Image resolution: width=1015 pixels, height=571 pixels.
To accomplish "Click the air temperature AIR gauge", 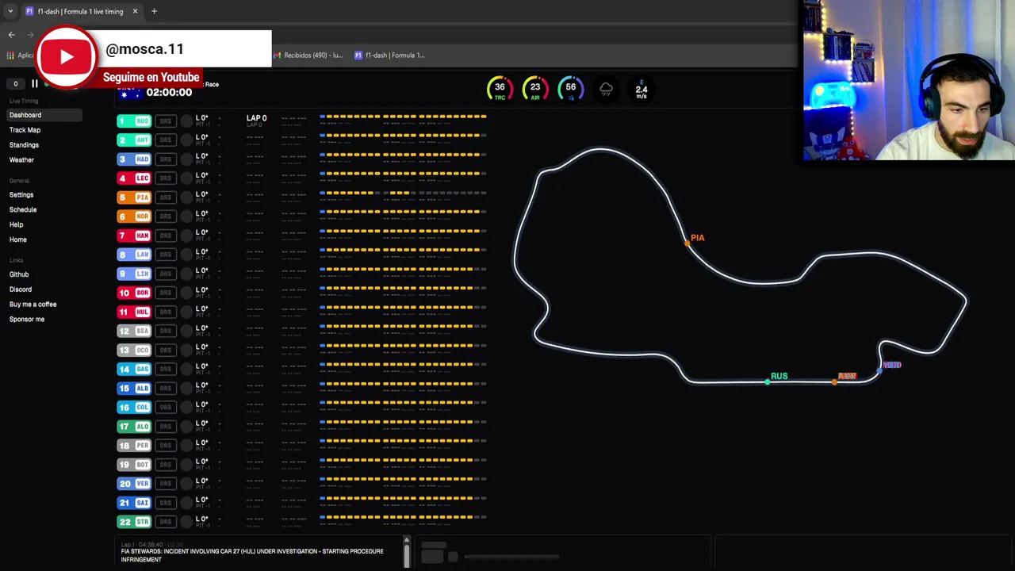I will click(x=535, y=89).
